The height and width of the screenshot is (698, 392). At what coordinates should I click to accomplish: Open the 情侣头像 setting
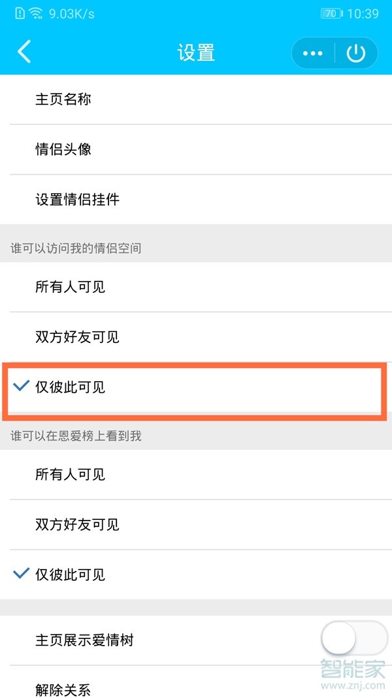point(63,149)
